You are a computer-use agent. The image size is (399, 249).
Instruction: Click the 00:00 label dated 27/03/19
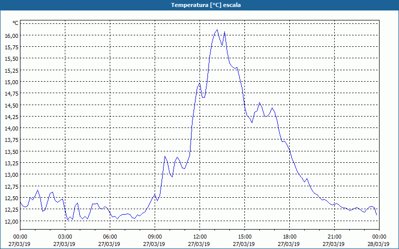20,237
